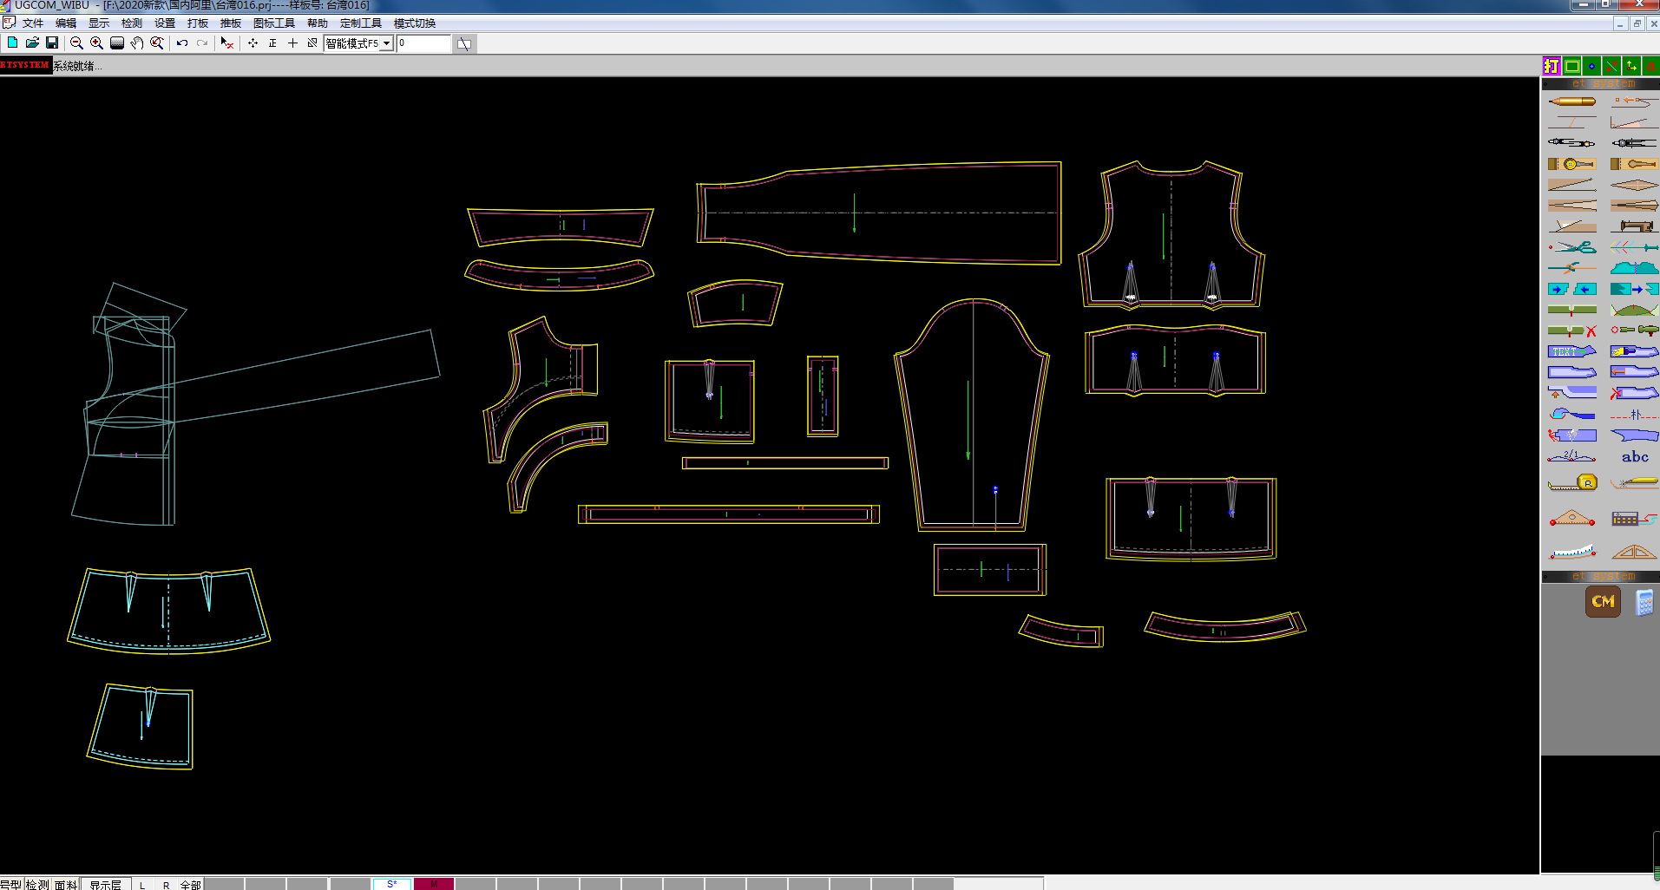Click the numeric input field showing 0

pos(423,43)
